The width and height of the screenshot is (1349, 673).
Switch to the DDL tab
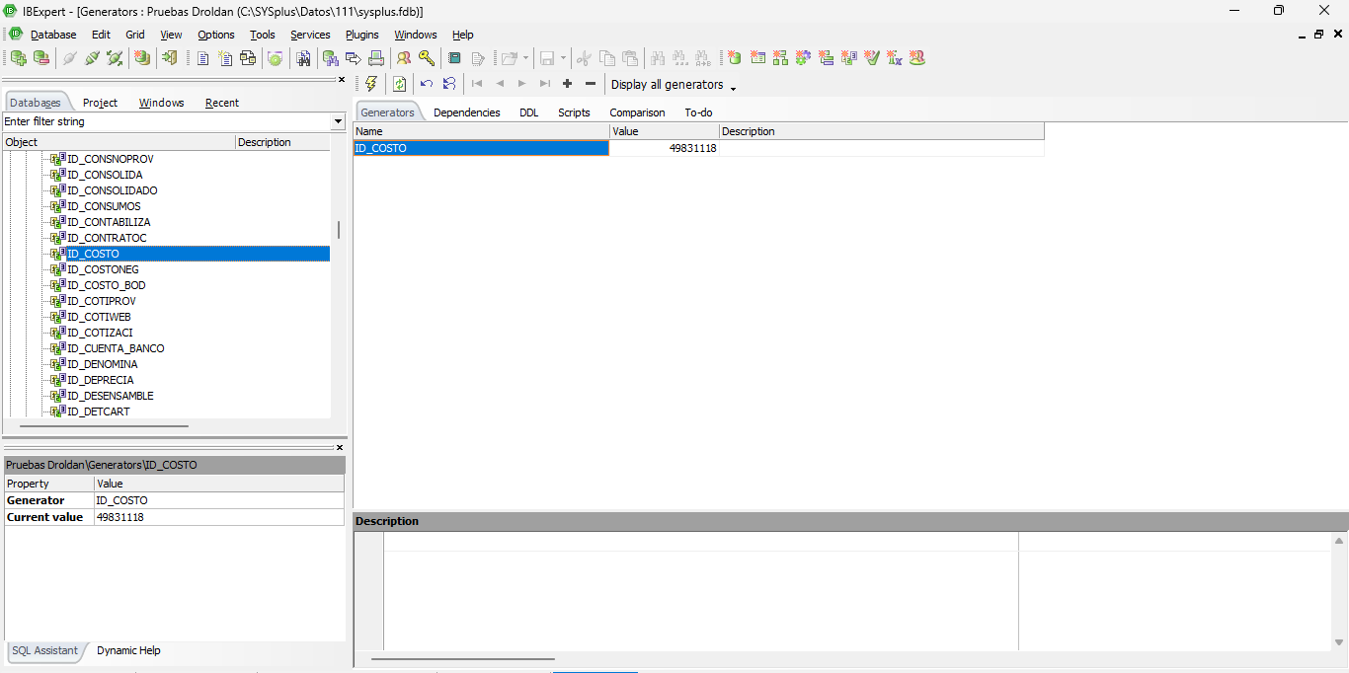click(529, 112)
